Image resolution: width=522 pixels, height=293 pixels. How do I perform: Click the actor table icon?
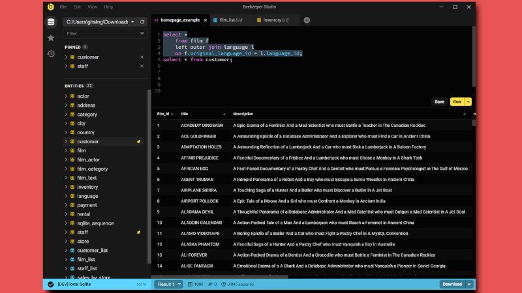[72, 96]
